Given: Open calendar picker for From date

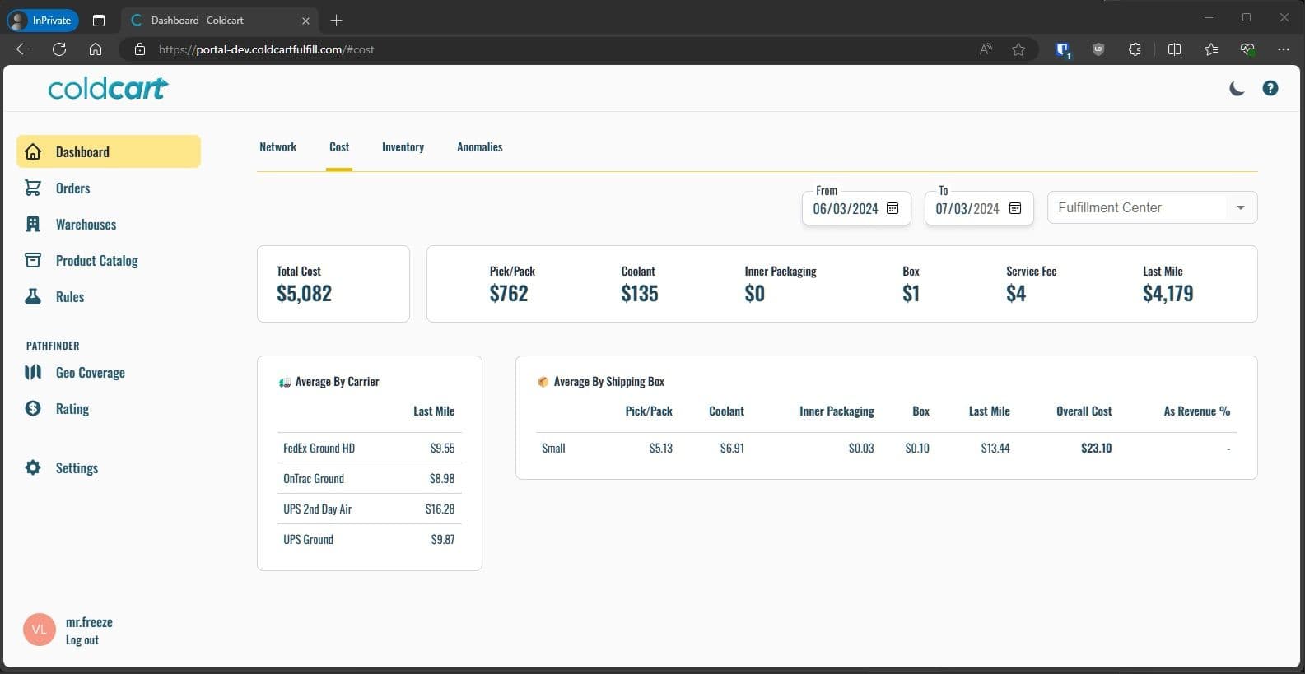Looking at the screenshot, I should 893,208.
